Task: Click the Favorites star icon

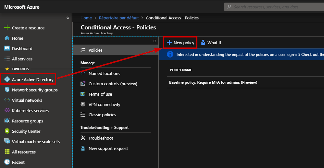Action: (x=7, y=69)
